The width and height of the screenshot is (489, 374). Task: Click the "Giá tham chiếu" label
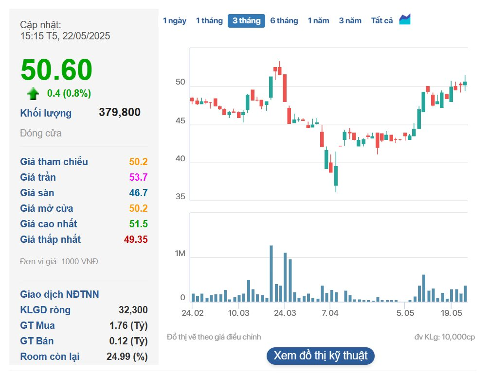click(x=54, y=162)
